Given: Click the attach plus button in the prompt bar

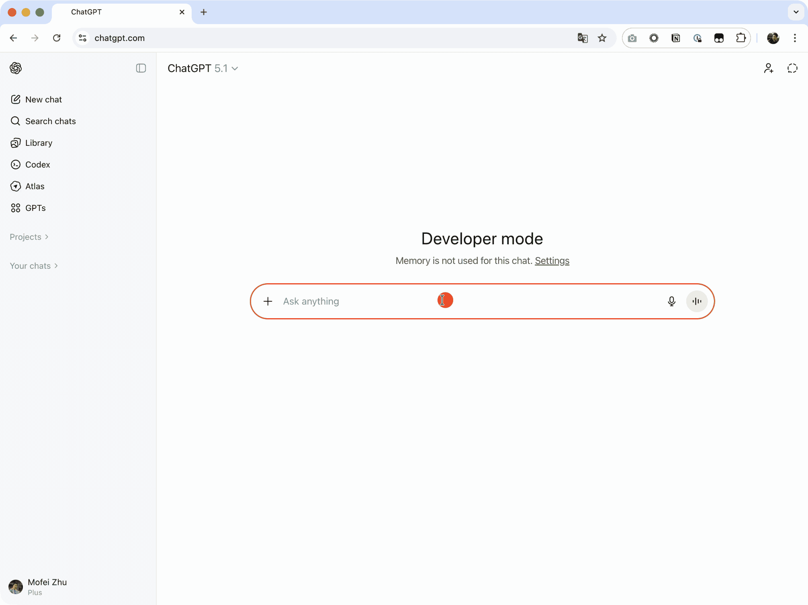Looking at the screenshot, I should [268, 301].
